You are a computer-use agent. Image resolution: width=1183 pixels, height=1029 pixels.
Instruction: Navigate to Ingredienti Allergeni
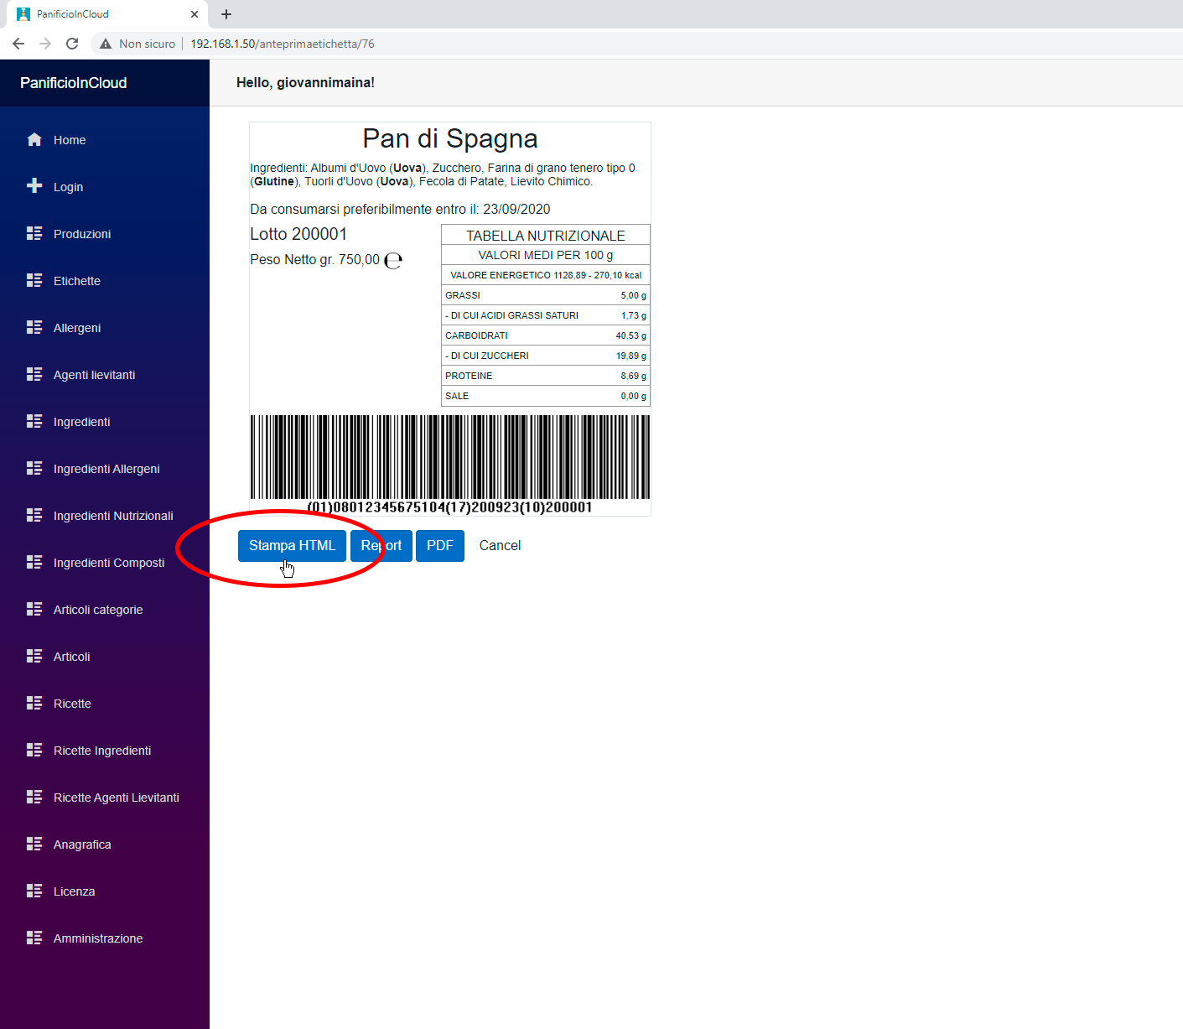pos(106,469)
